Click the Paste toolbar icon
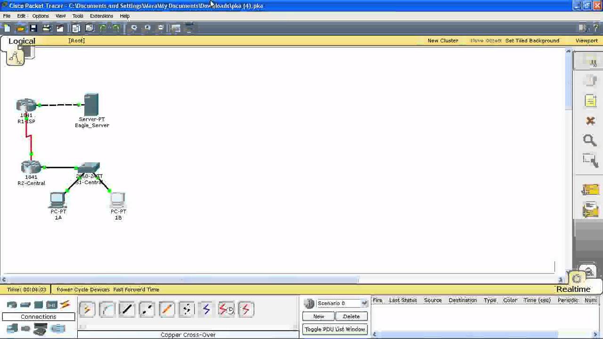The image size is (603, 339). 89,28
